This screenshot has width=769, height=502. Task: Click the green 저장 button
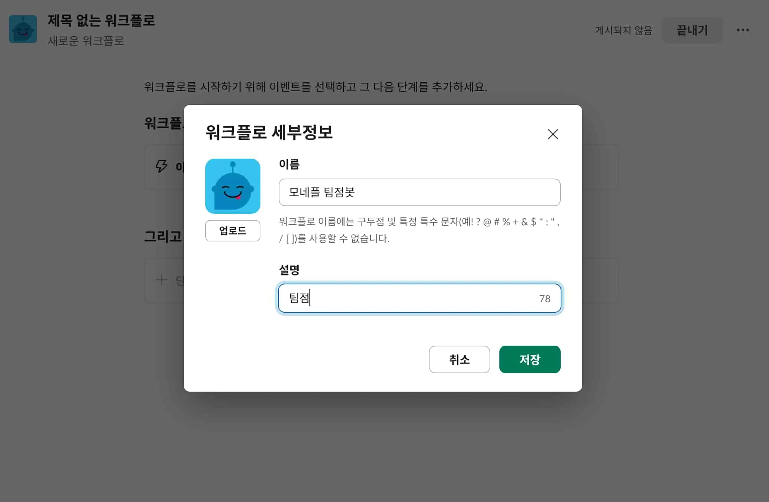click(530, 359)
